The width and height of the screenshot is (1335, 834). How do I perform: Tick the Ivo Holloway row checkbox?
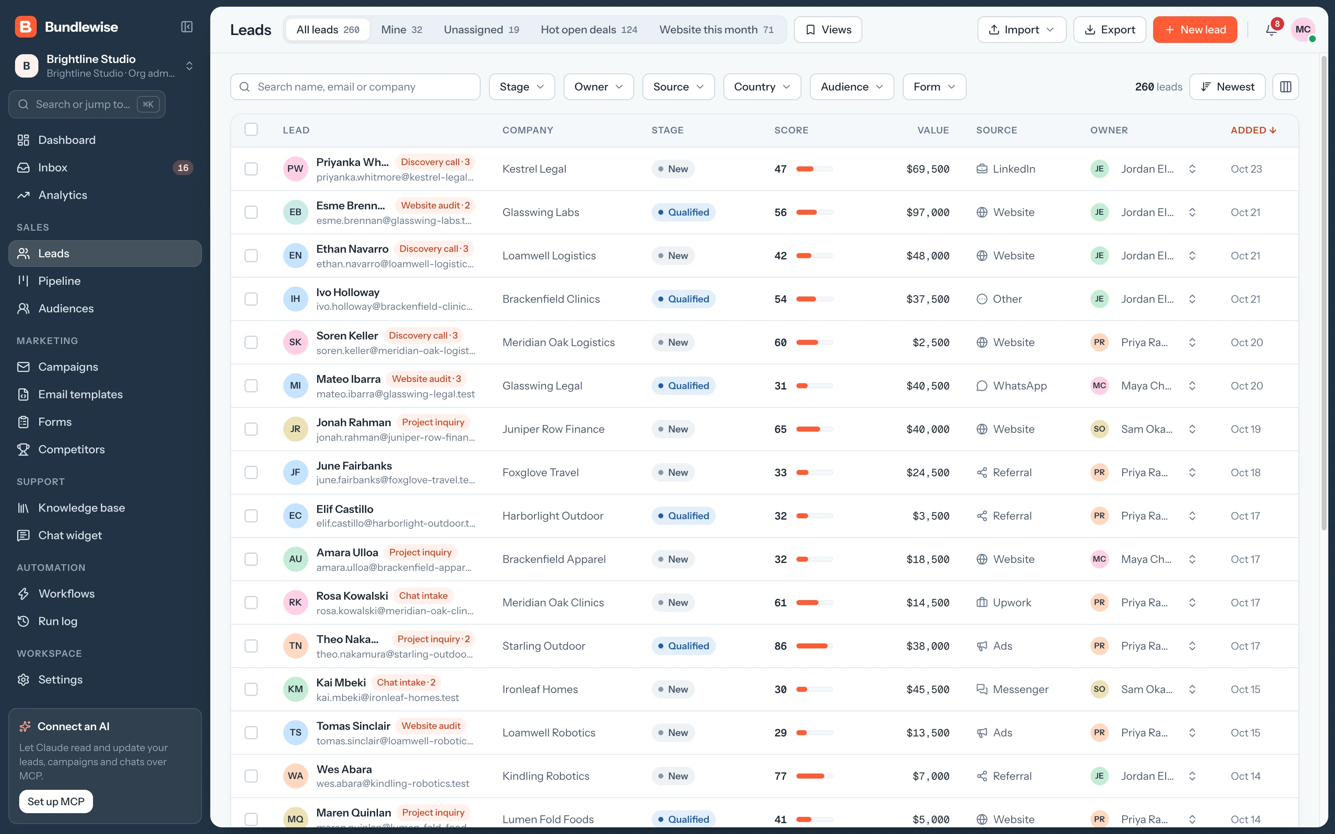click(x=251, y=299)
